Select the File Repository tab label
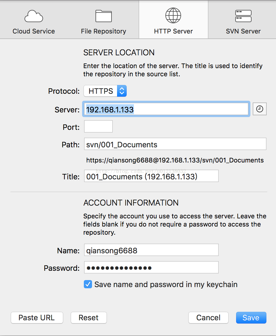The width and height of the screenshot is (276, 336). 104,31
